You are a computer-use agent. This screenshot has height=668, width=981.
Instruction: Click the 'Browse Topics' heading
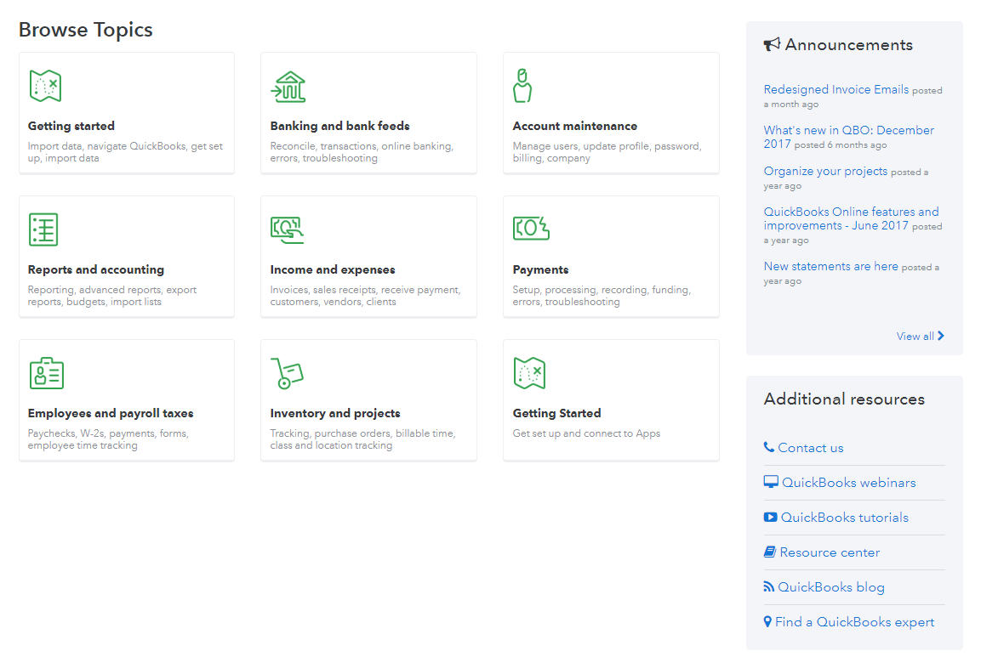coord(86,30)
